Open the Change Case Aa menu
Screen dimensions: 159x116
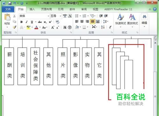45,28
